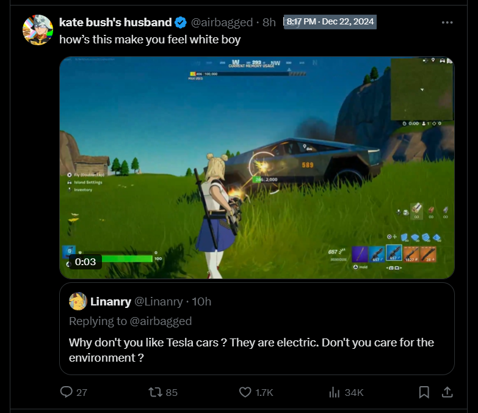Click the reply speech bubble icon
The width and height of the screenshot is (478, 413).
[66, 392]
